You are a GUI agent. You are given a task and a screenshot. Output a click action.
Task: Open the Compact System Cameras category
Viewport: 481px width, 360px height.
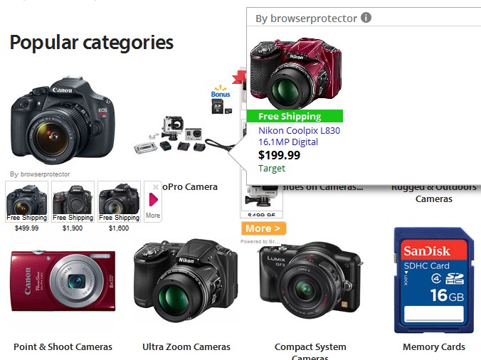tap(310, 352)
